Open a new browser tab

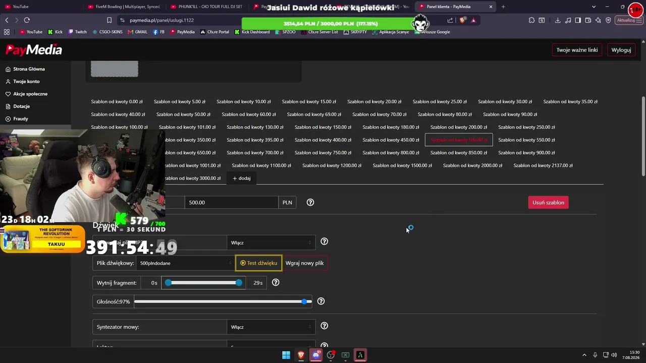503,7
